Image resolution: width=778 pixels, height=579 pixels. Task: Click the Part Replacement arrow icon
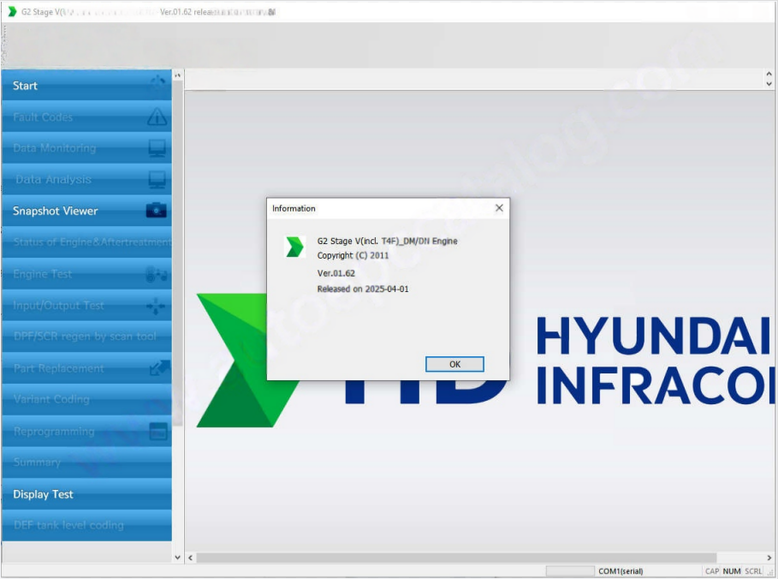point(158,368)
